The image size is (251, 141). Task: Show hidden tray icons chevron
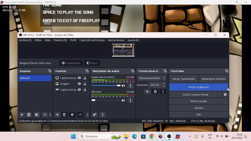pyautogui.click(x=190, y=136)
